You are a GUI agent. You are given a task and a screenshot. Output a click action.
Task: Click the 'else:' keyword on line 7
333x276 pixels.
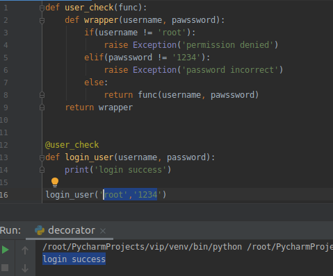(96, 83)
